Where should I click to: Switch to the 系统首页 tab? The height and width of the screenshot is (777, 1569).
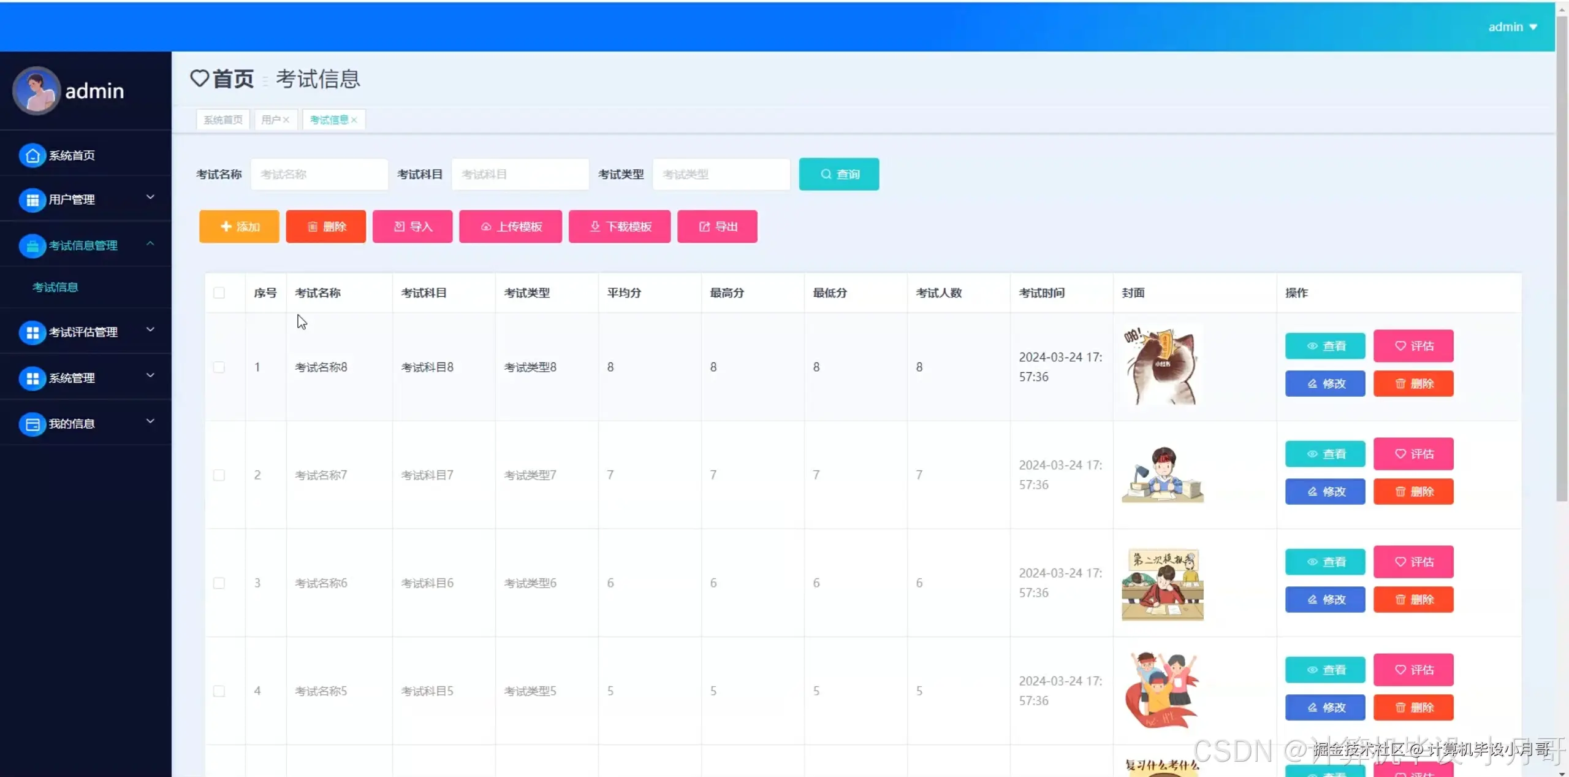point(223,120)
